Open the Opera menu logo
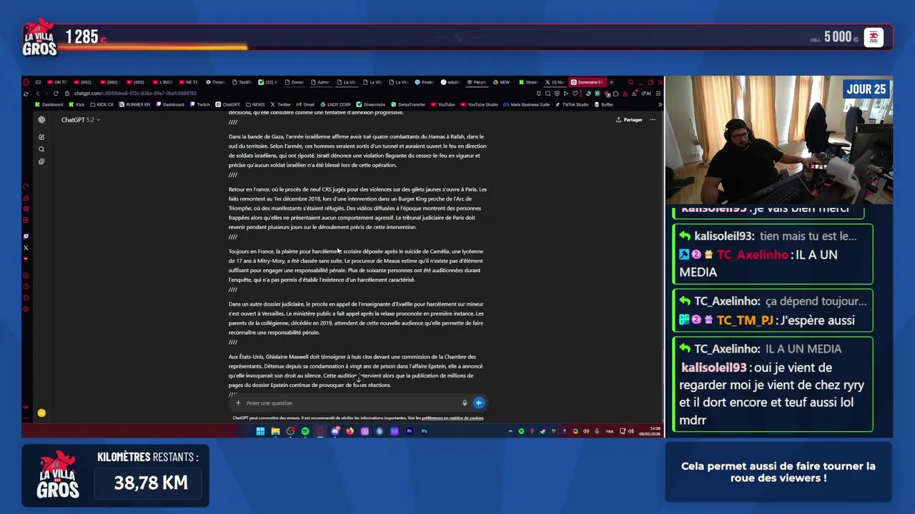The width and height of the screenshot is (915, 514). pos(26,82)
